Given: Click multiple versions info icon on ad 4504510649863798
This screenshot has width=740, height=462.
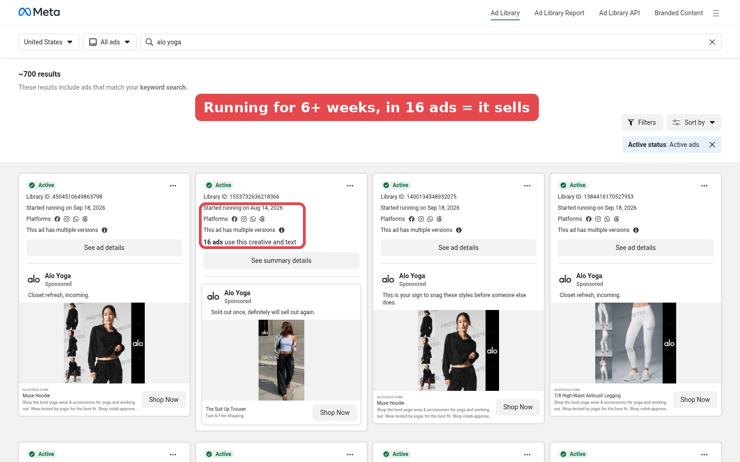Looking at the screenshot, I should [105, 230].
